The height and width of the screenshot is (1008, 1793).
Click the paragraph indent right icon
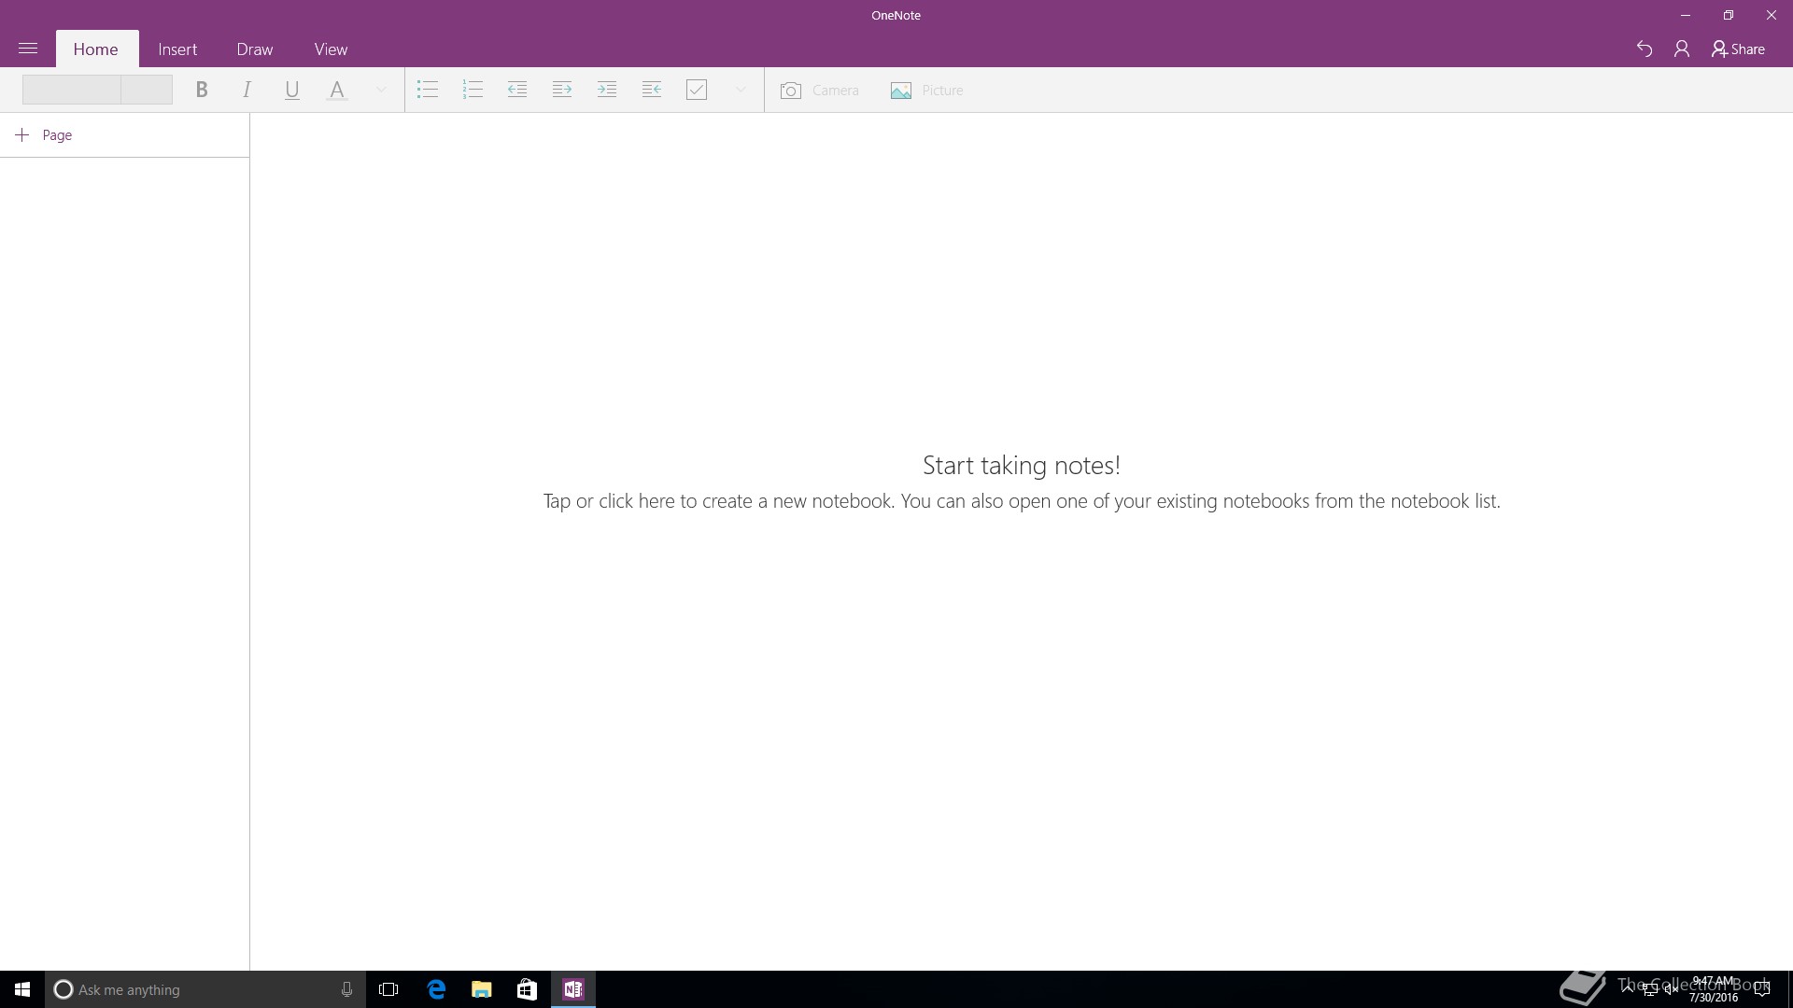click(x=607, y=90)
